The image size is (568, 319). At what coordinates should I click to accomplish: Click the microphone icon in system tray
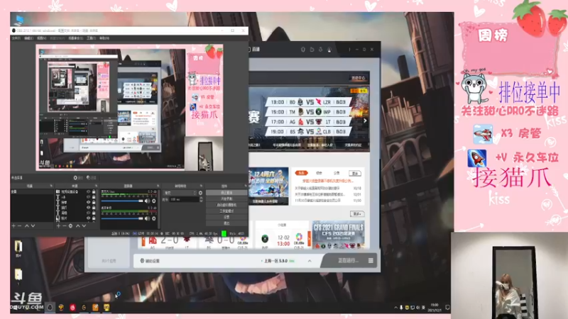point(401,308)
